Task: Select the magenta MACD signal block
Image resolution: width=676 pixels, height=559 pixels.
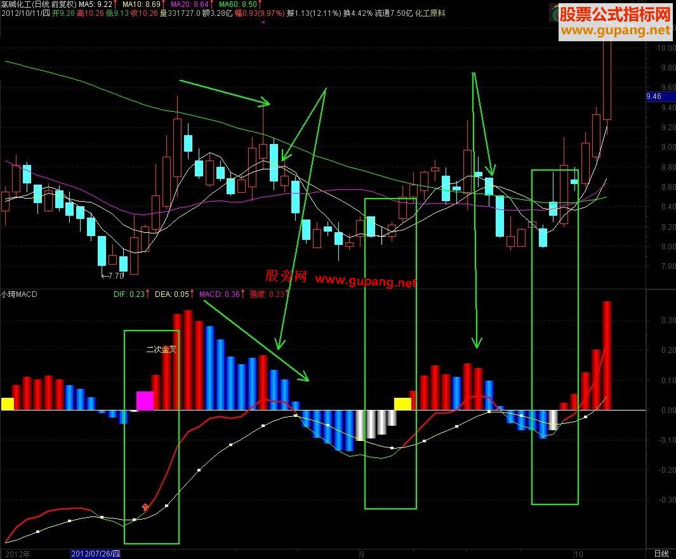Action: pos(145,400)
